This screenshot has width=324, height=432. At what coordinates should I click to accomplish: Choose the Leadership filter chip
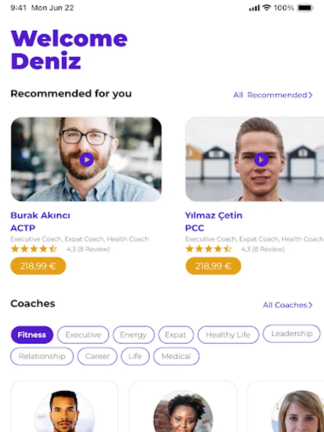pyautogui.click(x=292, y=334)
